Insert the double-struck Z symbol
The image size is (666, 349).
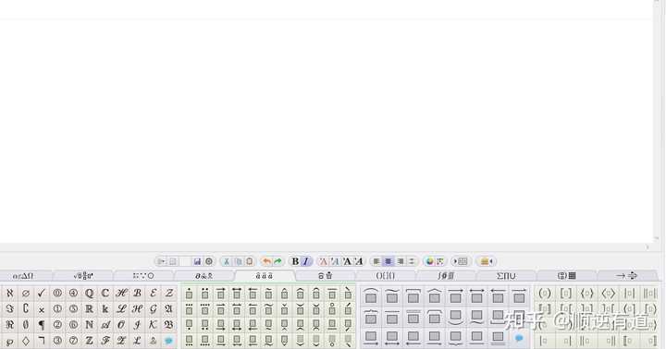tap(89, 341)
